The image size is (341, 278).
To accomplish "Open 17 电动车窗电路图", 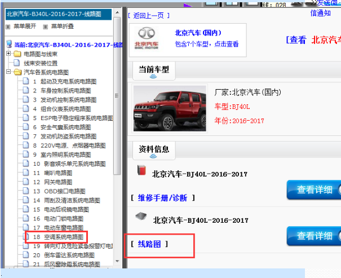I will (x=58, y=228).
